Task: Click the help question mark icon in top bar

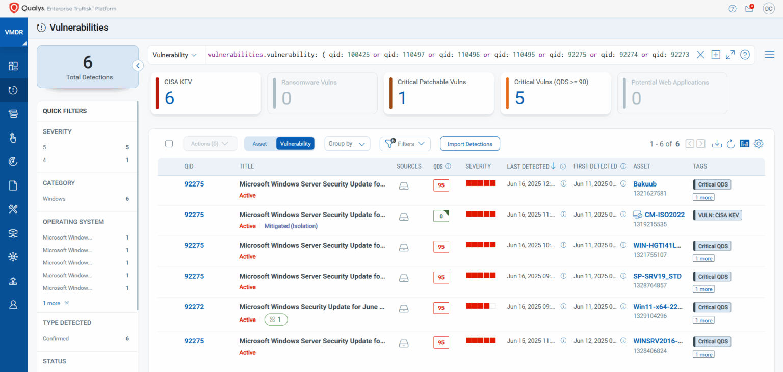Action: click(x=733, y=8)
